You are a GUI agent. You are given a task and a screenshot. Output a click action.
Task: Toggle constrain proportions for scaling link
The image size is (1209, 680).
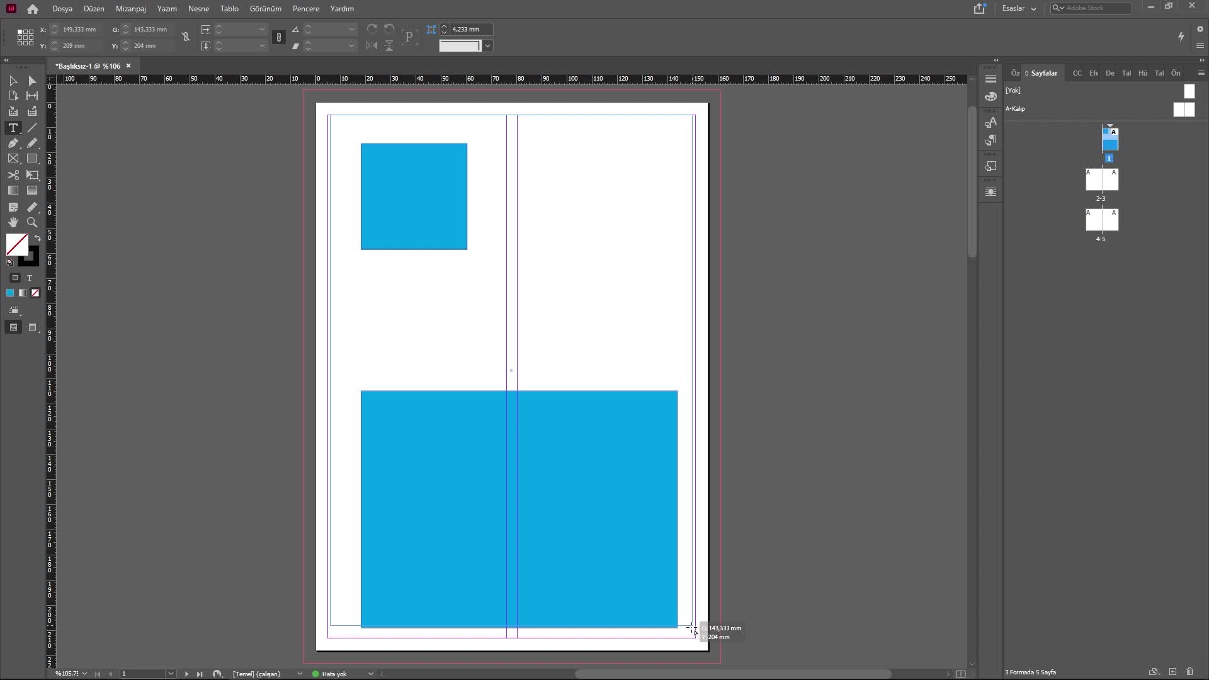(x=279, y=37)
